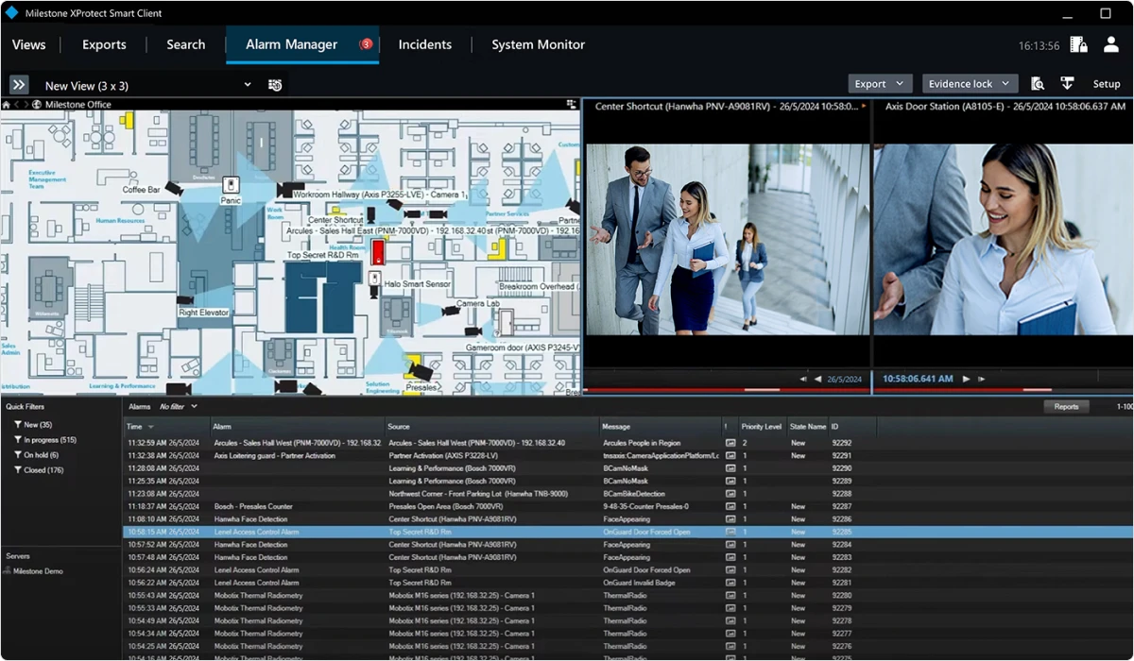The height and width of the screenshot is (661, 1134).
Task: Click the play forward arrow
Action: pyautogui.click(x=966, y=379)
